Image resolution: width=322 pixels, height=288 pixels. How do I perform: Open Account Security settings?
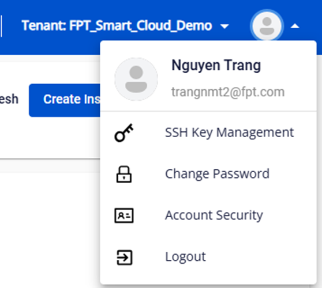tap(208, 215)
